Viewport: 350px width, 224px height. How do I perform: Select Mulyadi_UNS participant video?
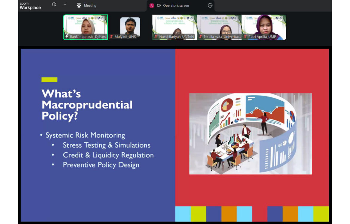tap(130, 26)
